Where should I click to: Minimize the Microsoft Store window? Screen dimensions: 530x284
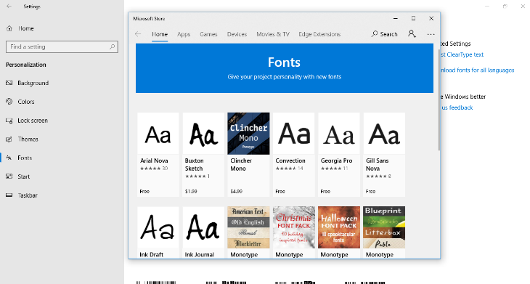[x=396, y=18]
